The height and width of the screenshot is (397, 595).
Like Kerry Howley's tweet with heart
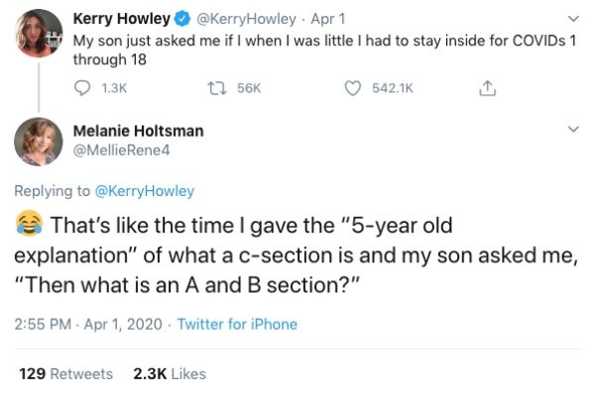point(351,88)
